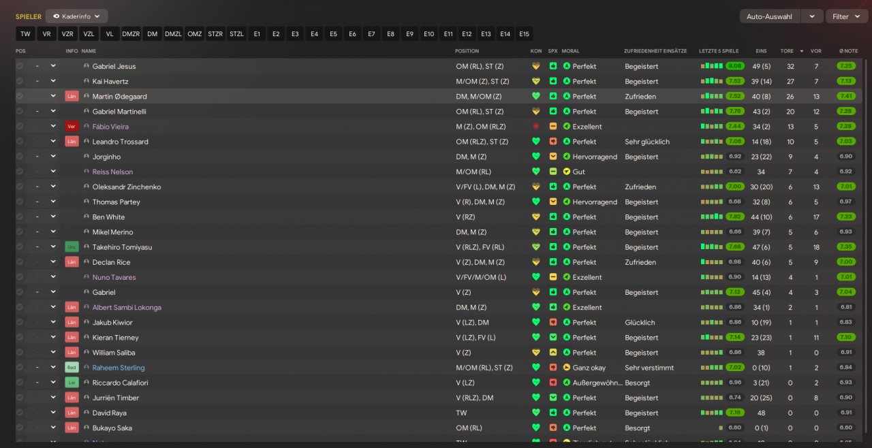Tick the selection circle for Jorginho

[x=20, y=157]
